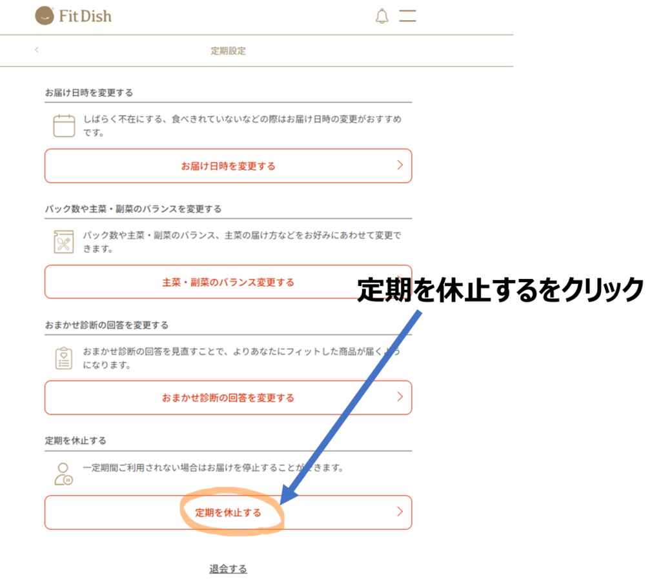Click the calendar icon in delivery section
The height and width of the screenshot is (579, 661).
pos(64,126)
